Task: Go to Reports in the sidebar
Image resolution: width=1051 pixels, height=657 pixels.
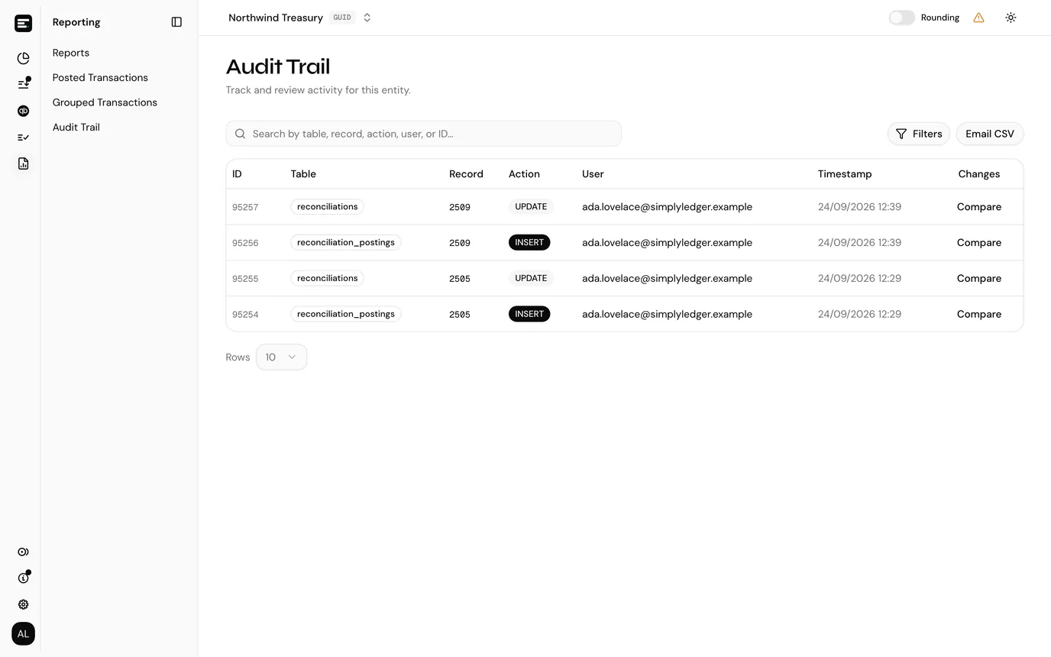Action: pos(71,53)
